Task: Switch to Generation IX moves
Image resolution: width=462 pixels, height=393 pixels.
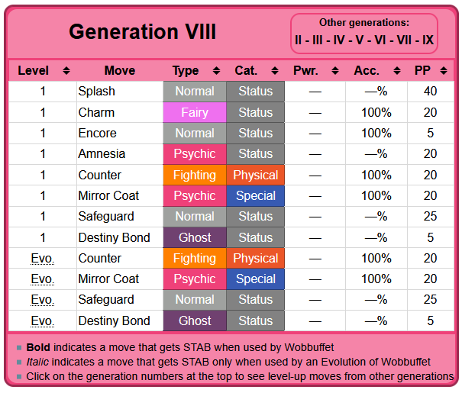Action: pyautogui.click(x=428, y=40)
